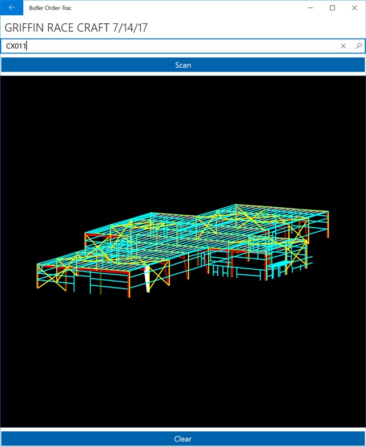Start scanning with the Scan button
Screen dimensions: 366x447
[183, 65]
